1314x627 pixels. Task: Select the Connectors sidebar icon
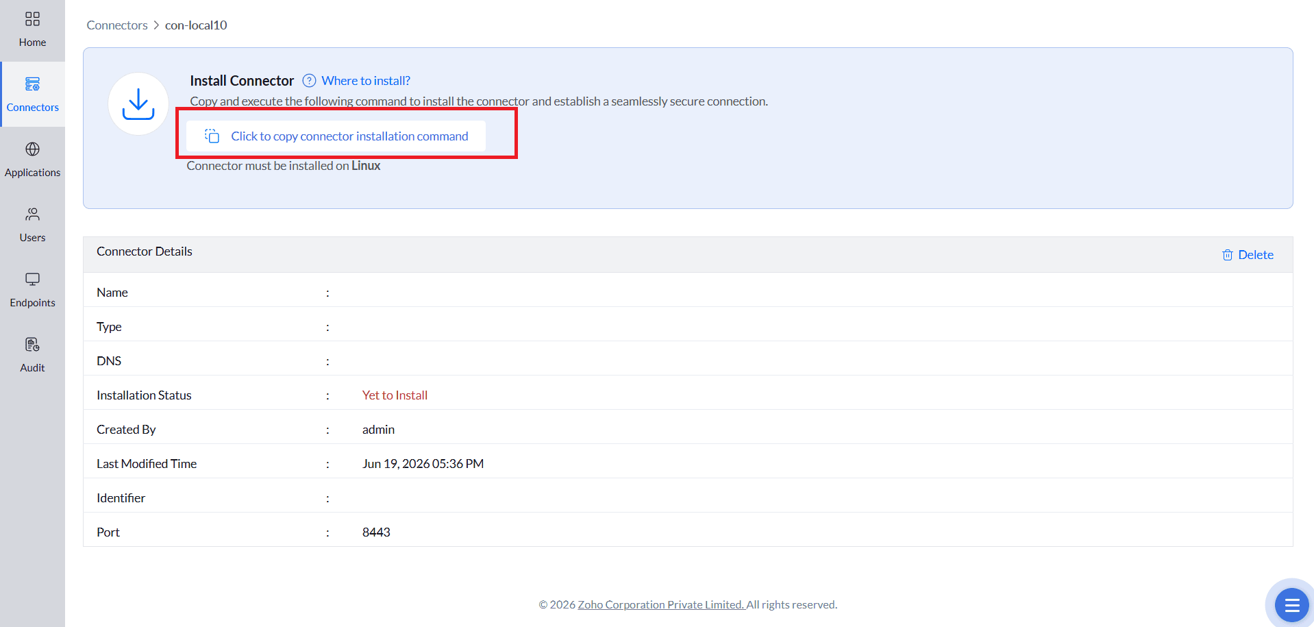(x=32, y=84)
